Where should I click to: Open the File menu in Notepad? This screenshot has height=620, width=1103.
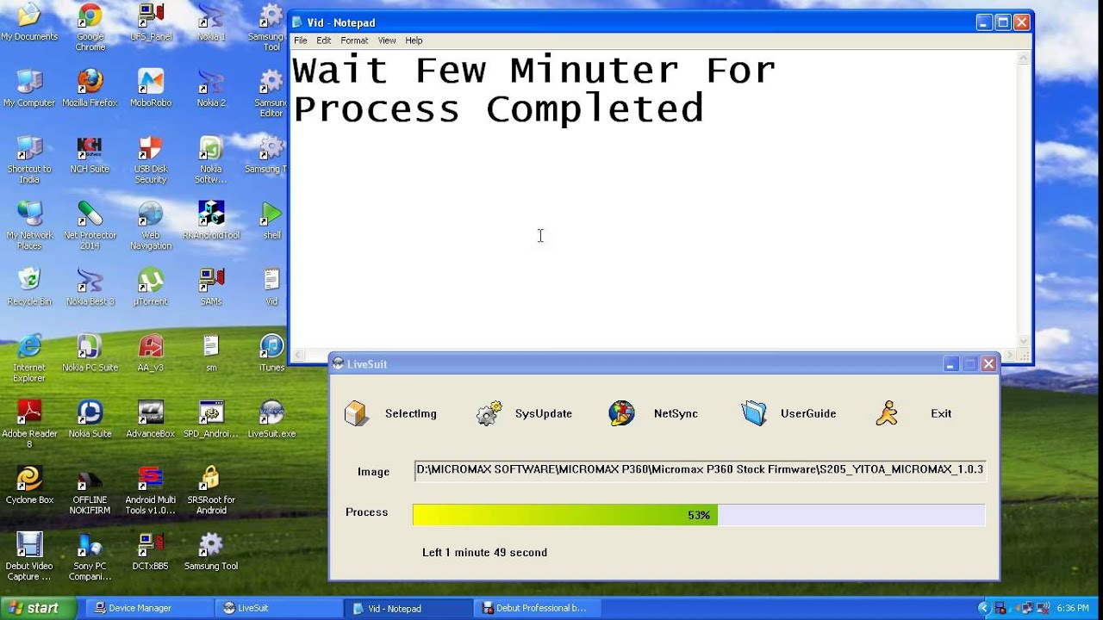pyautogui.click(x=300, y=40)
